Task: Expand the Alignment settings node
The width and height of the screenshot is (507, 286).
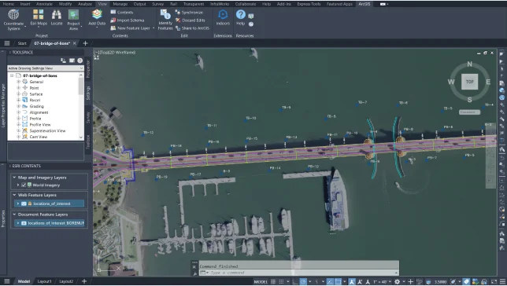Action: 18,112
